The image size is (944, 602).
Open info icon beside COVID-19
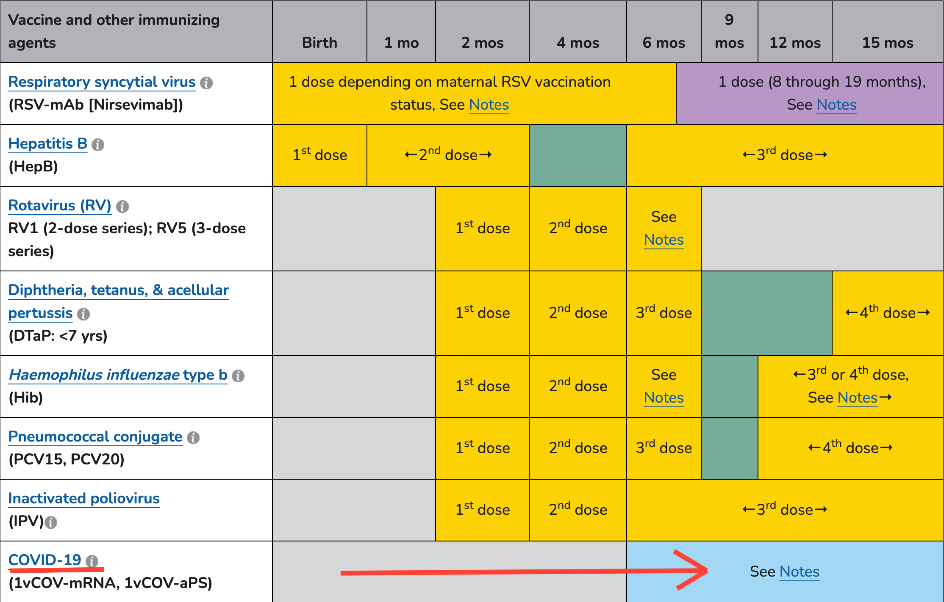(92, 561)
